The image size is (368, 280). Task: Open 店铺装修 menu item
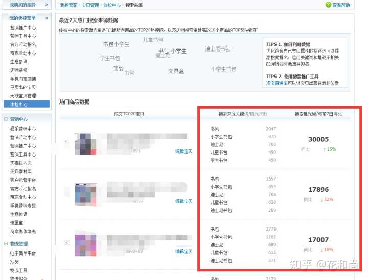[x=19, y=70]
